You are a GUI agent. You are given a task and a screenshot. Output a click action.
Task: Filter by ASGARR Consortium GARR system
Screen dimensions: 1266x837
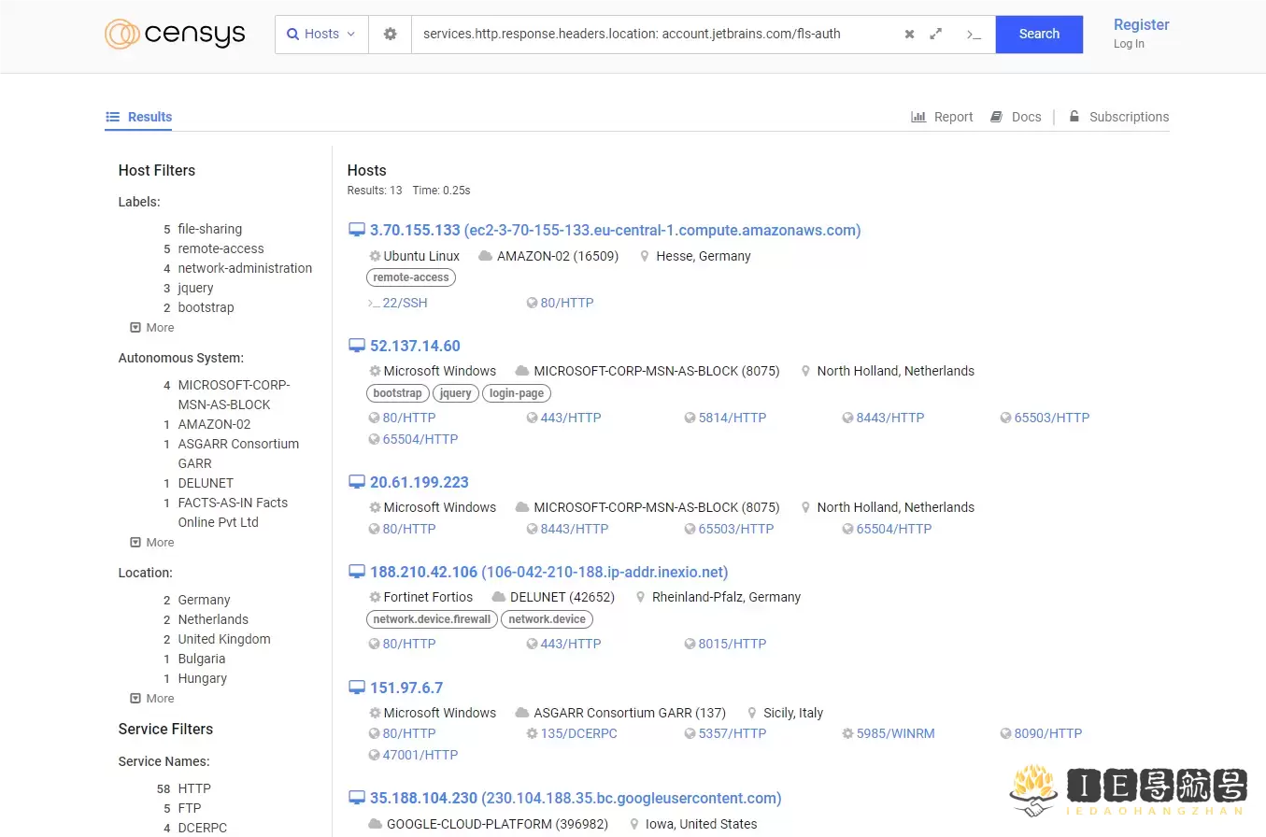(x=239, y=454)
